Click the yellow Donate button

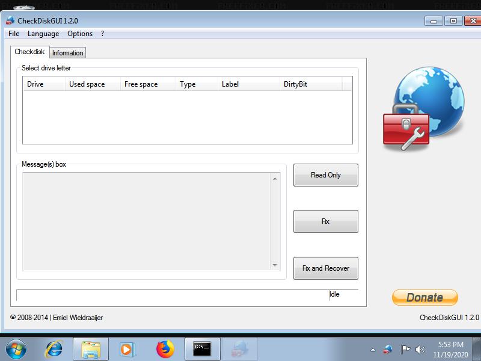[x=425, y=297]
